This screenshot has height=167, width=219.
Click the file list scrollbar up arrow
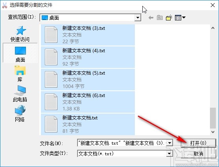pyautogui.click(x=213, y=28)
